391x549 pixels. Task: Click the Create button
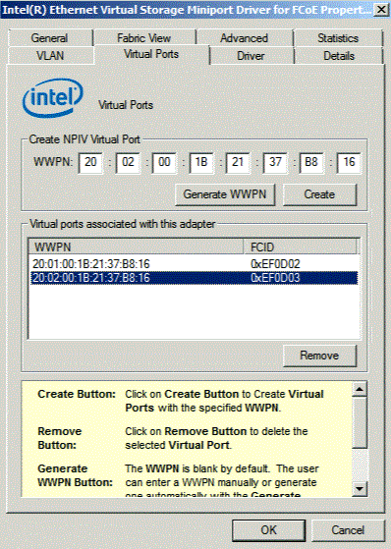(x=319, y=194)
